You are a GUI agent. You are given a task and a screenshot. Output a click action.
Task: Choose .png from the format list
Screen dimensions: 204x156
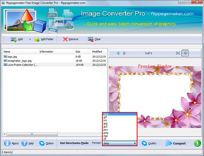point(120,133)
